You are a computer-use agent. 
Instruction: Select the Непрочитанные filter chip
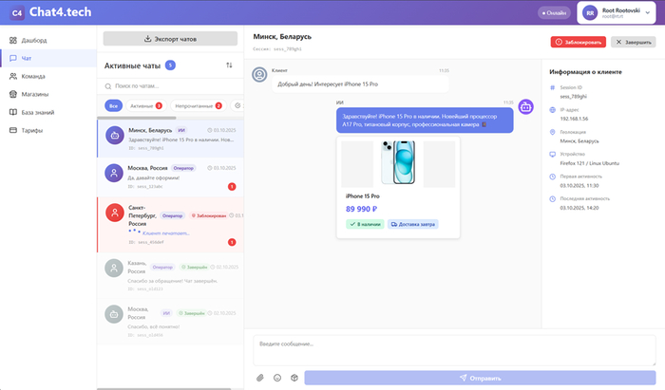199,105
